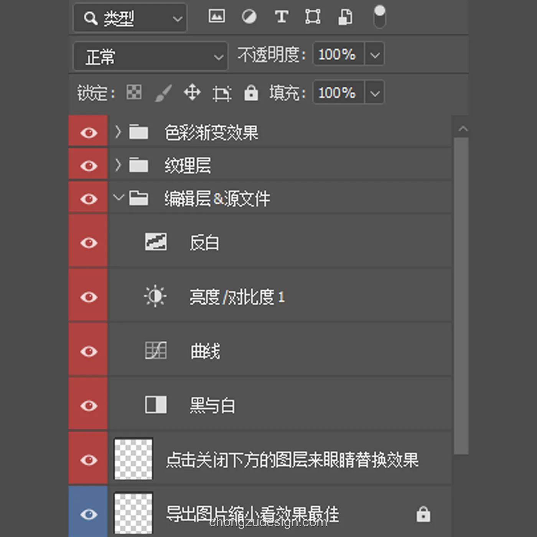Image resolution: width=537 pixels, height=537 pixels.
Task: Select the 反白 layer name
Action: [205, 243]
